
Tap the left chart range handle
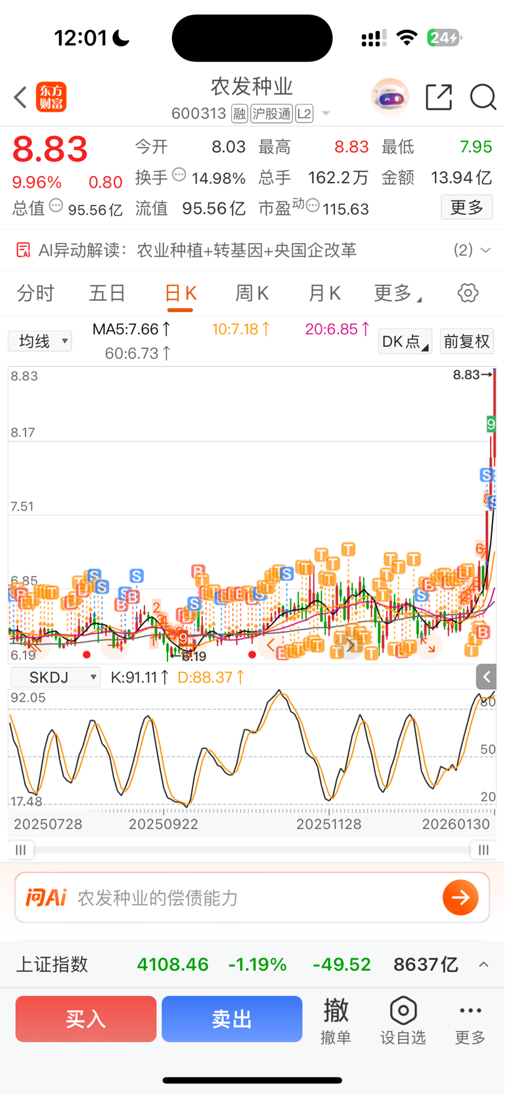[21, 850]
